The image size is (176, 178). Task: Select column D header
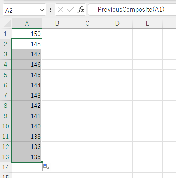click(117, 24)
